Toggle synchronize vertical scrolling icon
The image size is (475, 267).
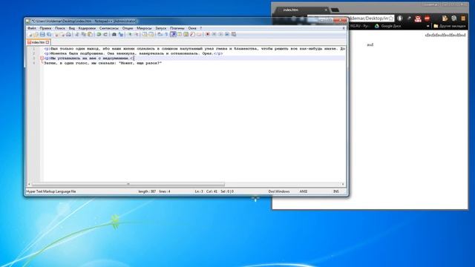coord(145,35)
